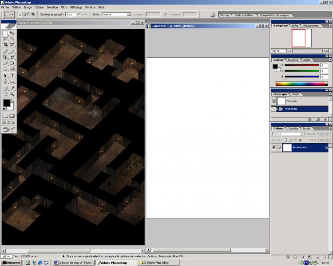Open the Calque menu
The width and height of the screenshot is (333, 266).
39,7
